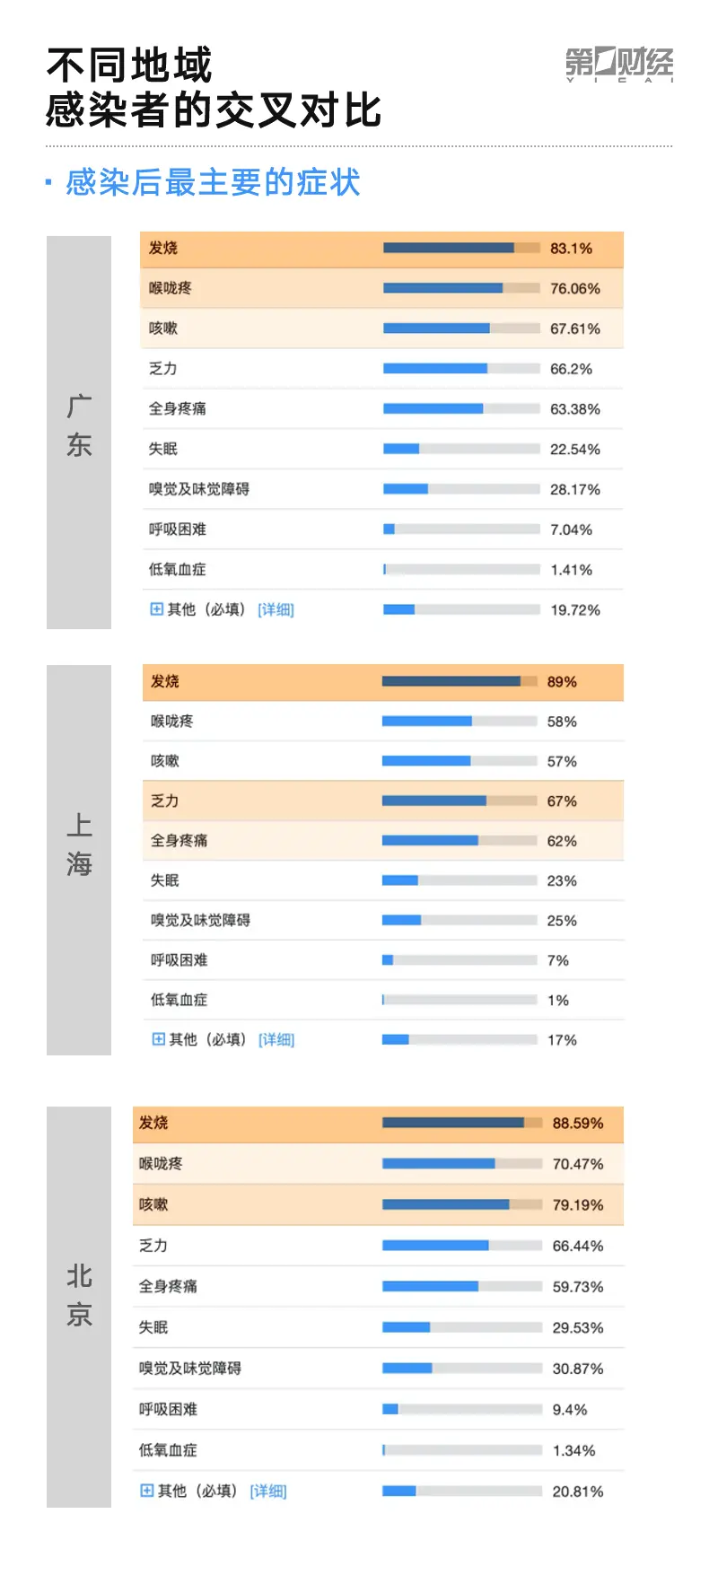Click the 广东 region label

pos(79,426)
